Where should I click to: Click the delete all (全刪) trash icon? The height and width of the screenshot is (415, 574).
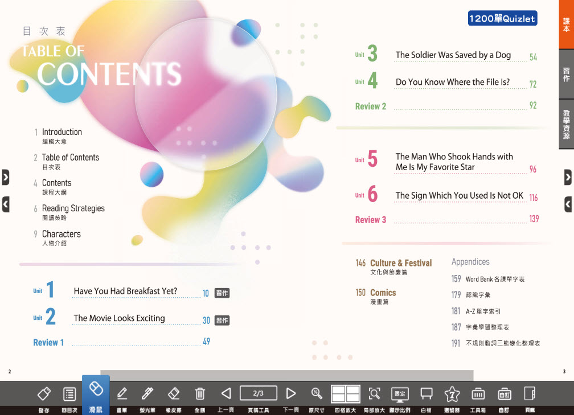pos(200,394)
